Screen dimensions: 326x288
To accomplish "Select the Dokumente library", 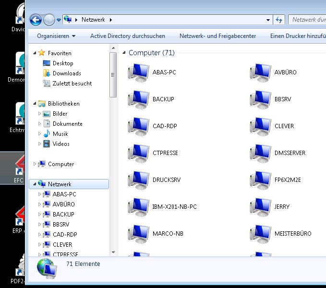I will point(67,124).
